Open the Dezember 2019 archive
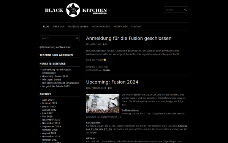 coord(51,120)
